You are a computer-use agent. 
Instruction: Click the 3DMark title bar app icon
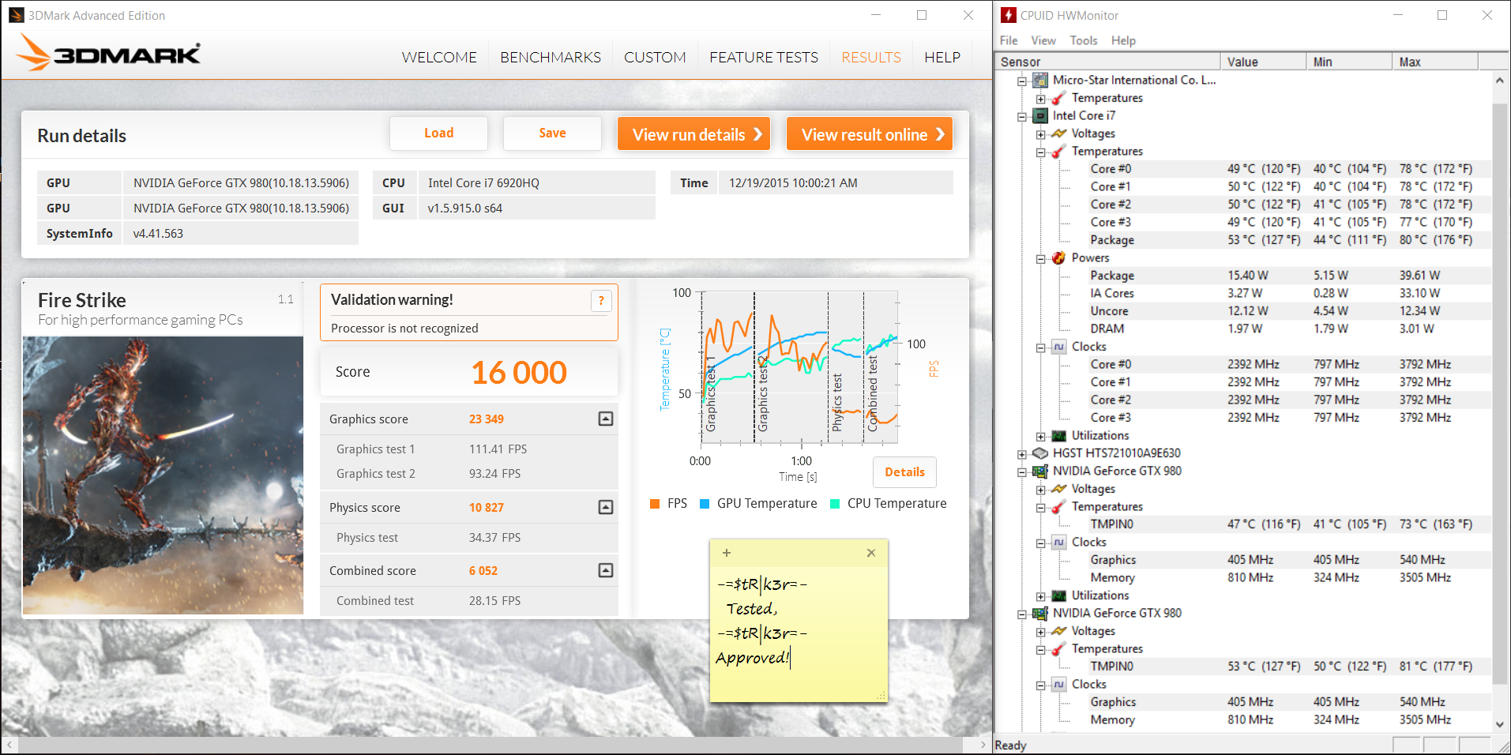tap(17, 15)
